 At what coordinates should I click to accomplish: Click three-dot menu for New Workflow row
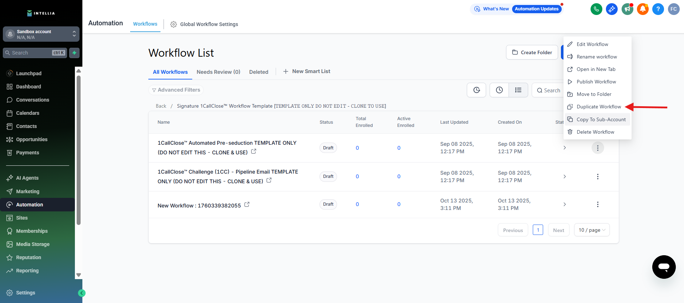pyautogui.click(x=598, y=204)
